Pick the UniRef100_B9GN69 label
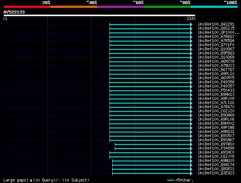 point(216,115)
